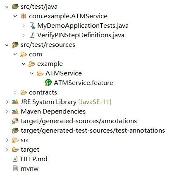This screenshot has width=172, height=172.
Task: Expand the contracts folder
Action: 15,92
